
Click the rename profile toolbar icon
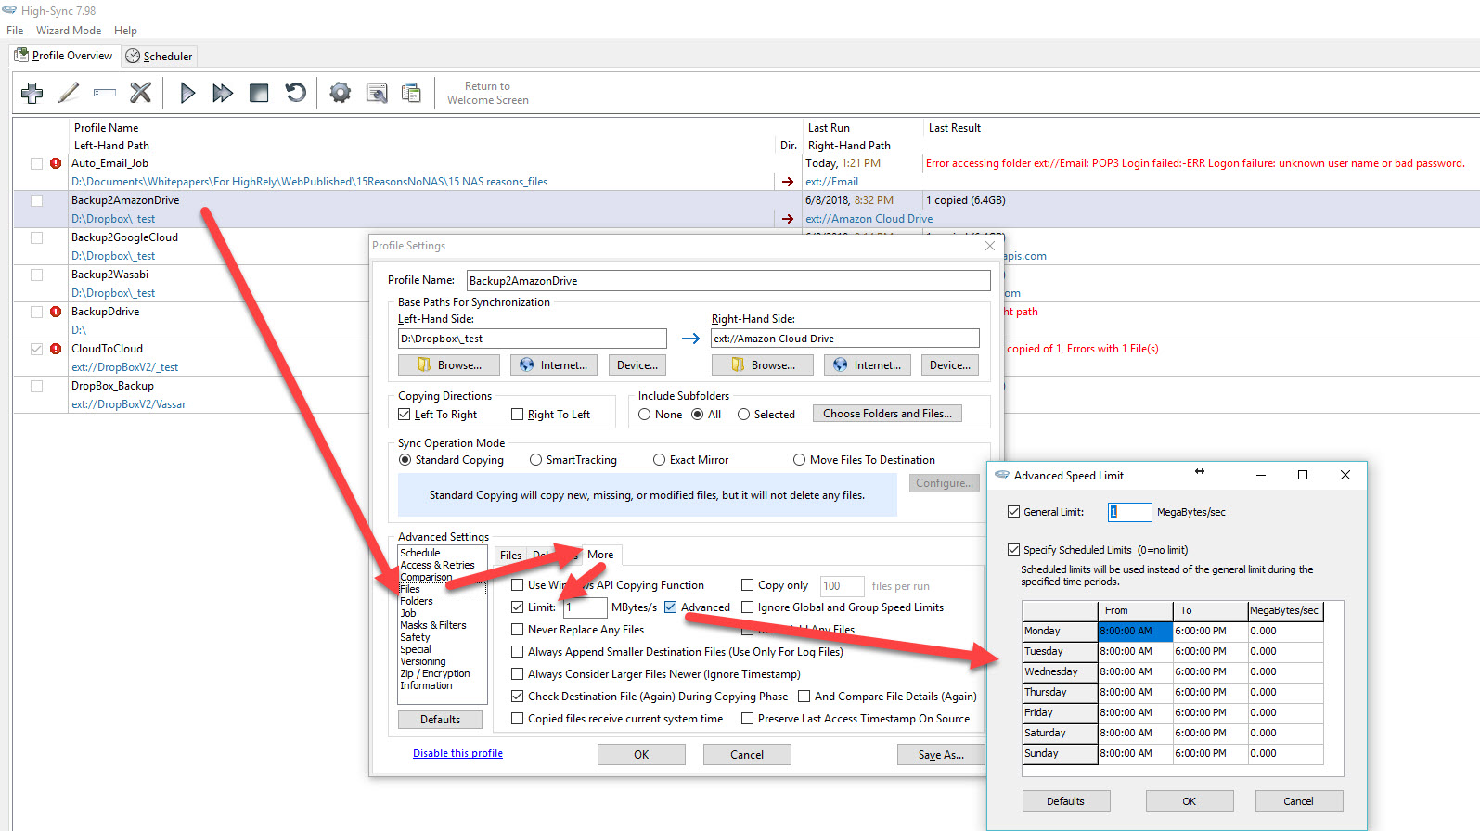[105, 93]
